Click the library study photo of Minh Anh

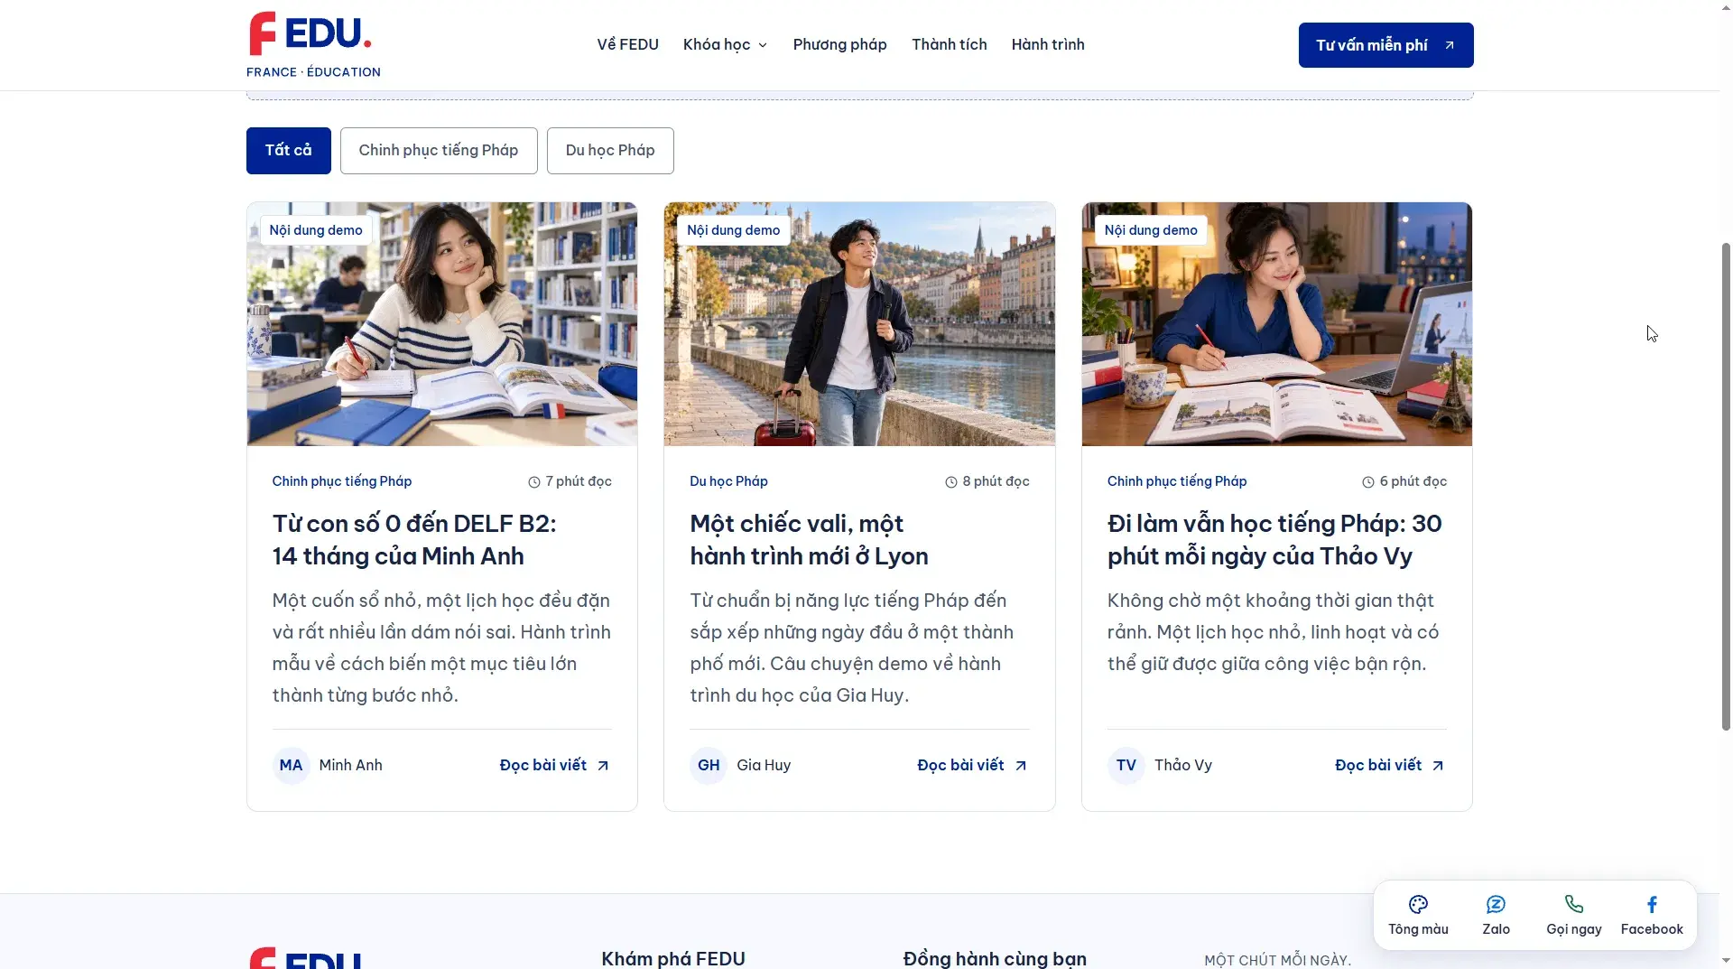(x=442, y=324)
